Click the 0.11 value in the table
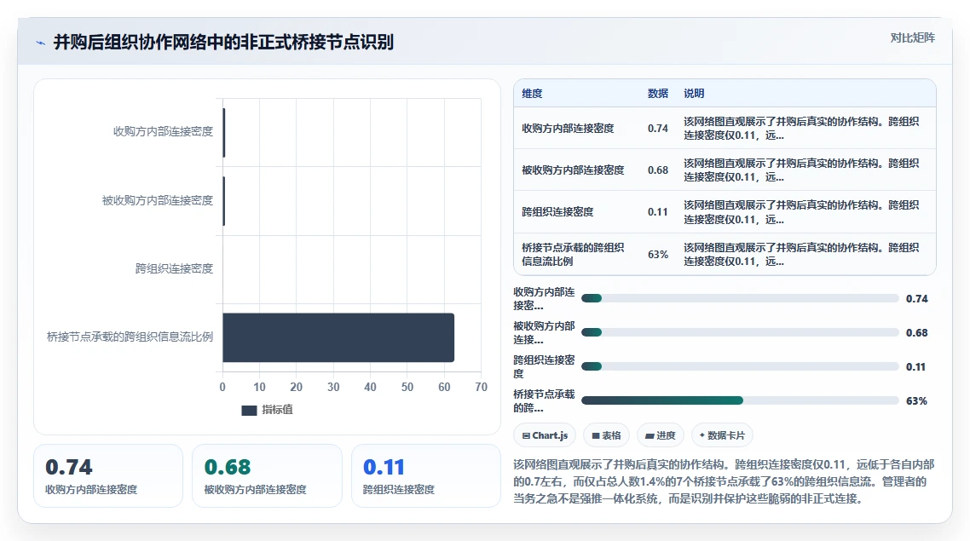The height and width of the screenshot is (541, 970). click(657, 212)
